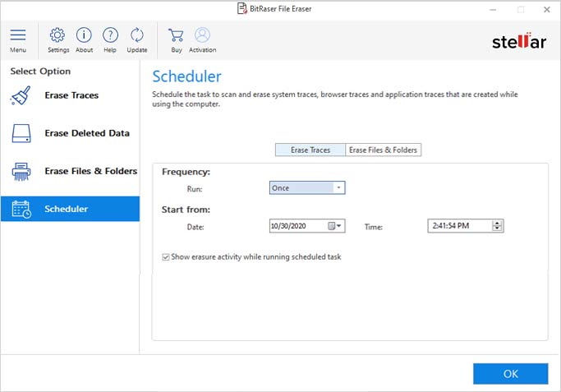561x392 pixels.
Task: Open the hamburger Menu icon
Action: [18, 35]
